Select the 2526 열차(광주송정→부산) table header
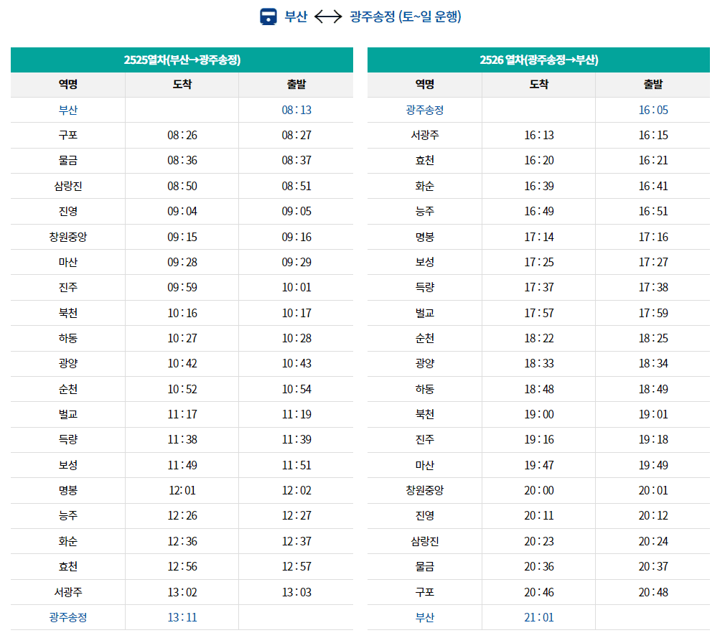This screenshot has width=725, height=638. point(539,60)
